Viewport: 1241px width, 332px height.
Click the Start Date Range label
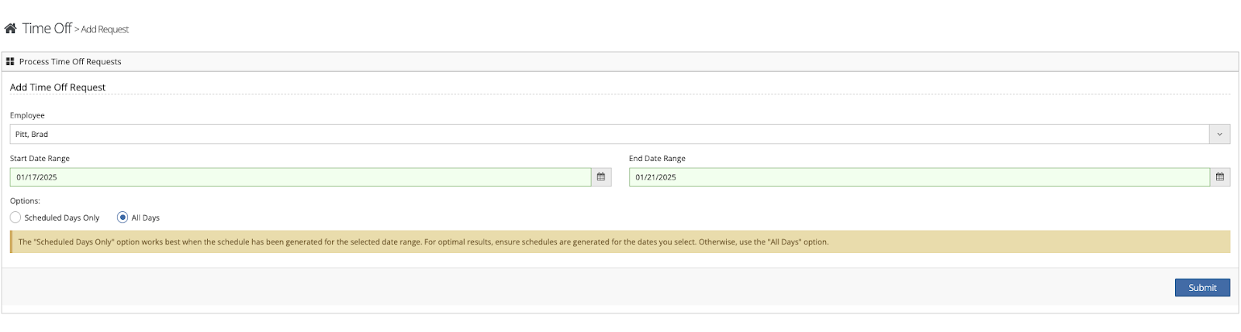40,159
